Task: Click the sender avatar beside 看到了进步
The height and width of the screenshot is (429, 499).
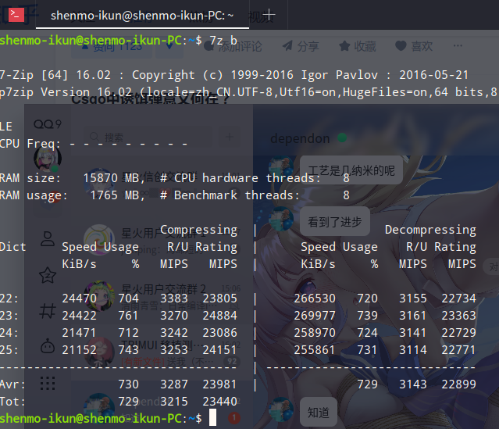Action: (x=280, y=219)
